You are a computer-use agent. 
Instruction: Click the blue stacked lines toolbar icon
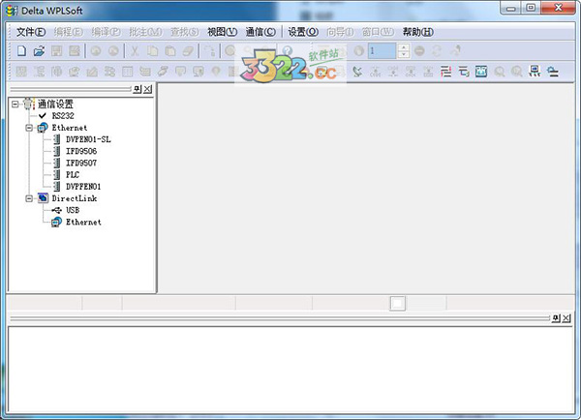tap(464, 71)
